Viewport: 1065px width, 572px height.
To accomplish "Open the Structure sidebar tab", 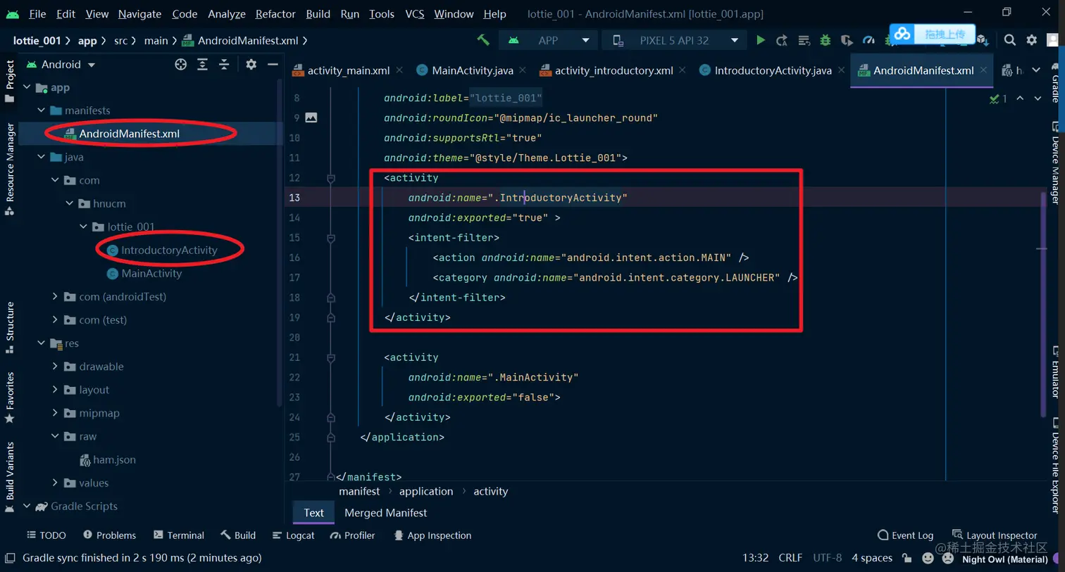I will [10, 328].
